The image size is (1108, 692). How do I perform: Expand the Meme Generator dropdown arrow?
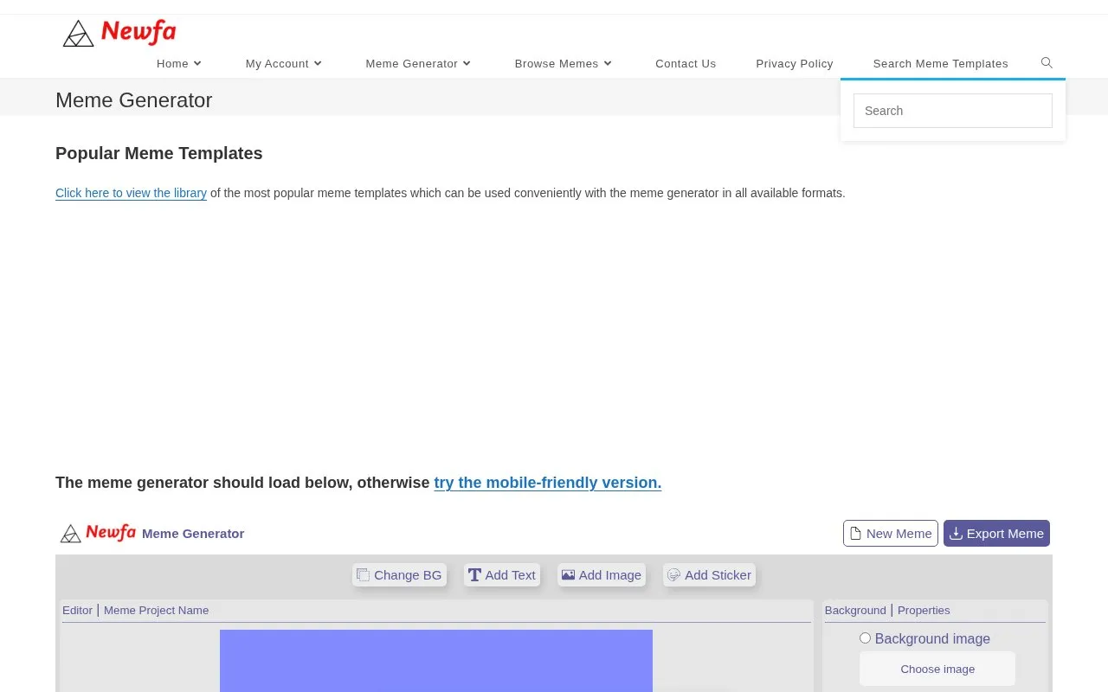[467, 63]
